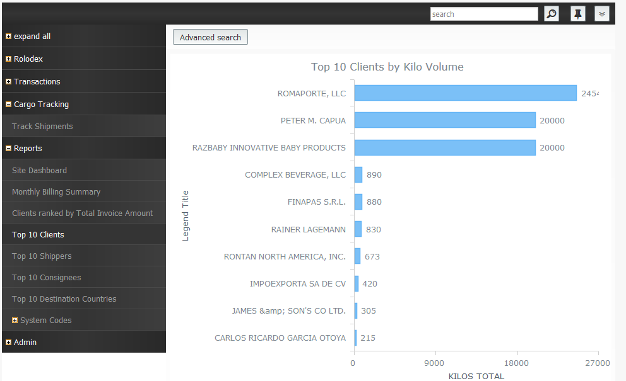Click the 'Top 10 Clients by Kilo Volume' title

[x=387, y=67]
